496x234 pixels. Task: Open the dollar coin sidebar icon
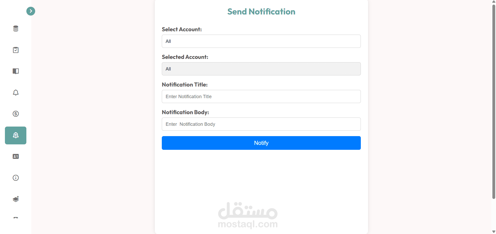coord(16,114)
